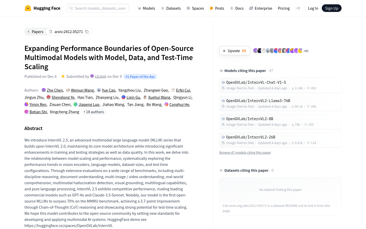Click the Yue Cao author avatar

pos(99,90)
